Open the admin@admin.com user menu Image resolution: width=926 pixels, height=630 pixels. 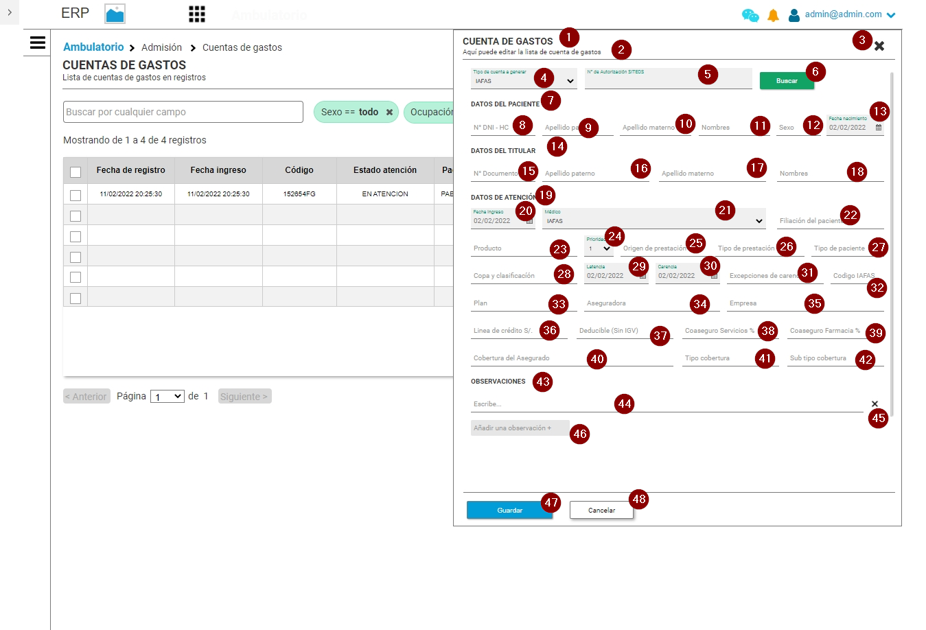pyautogui.click(x=850, y=14)
